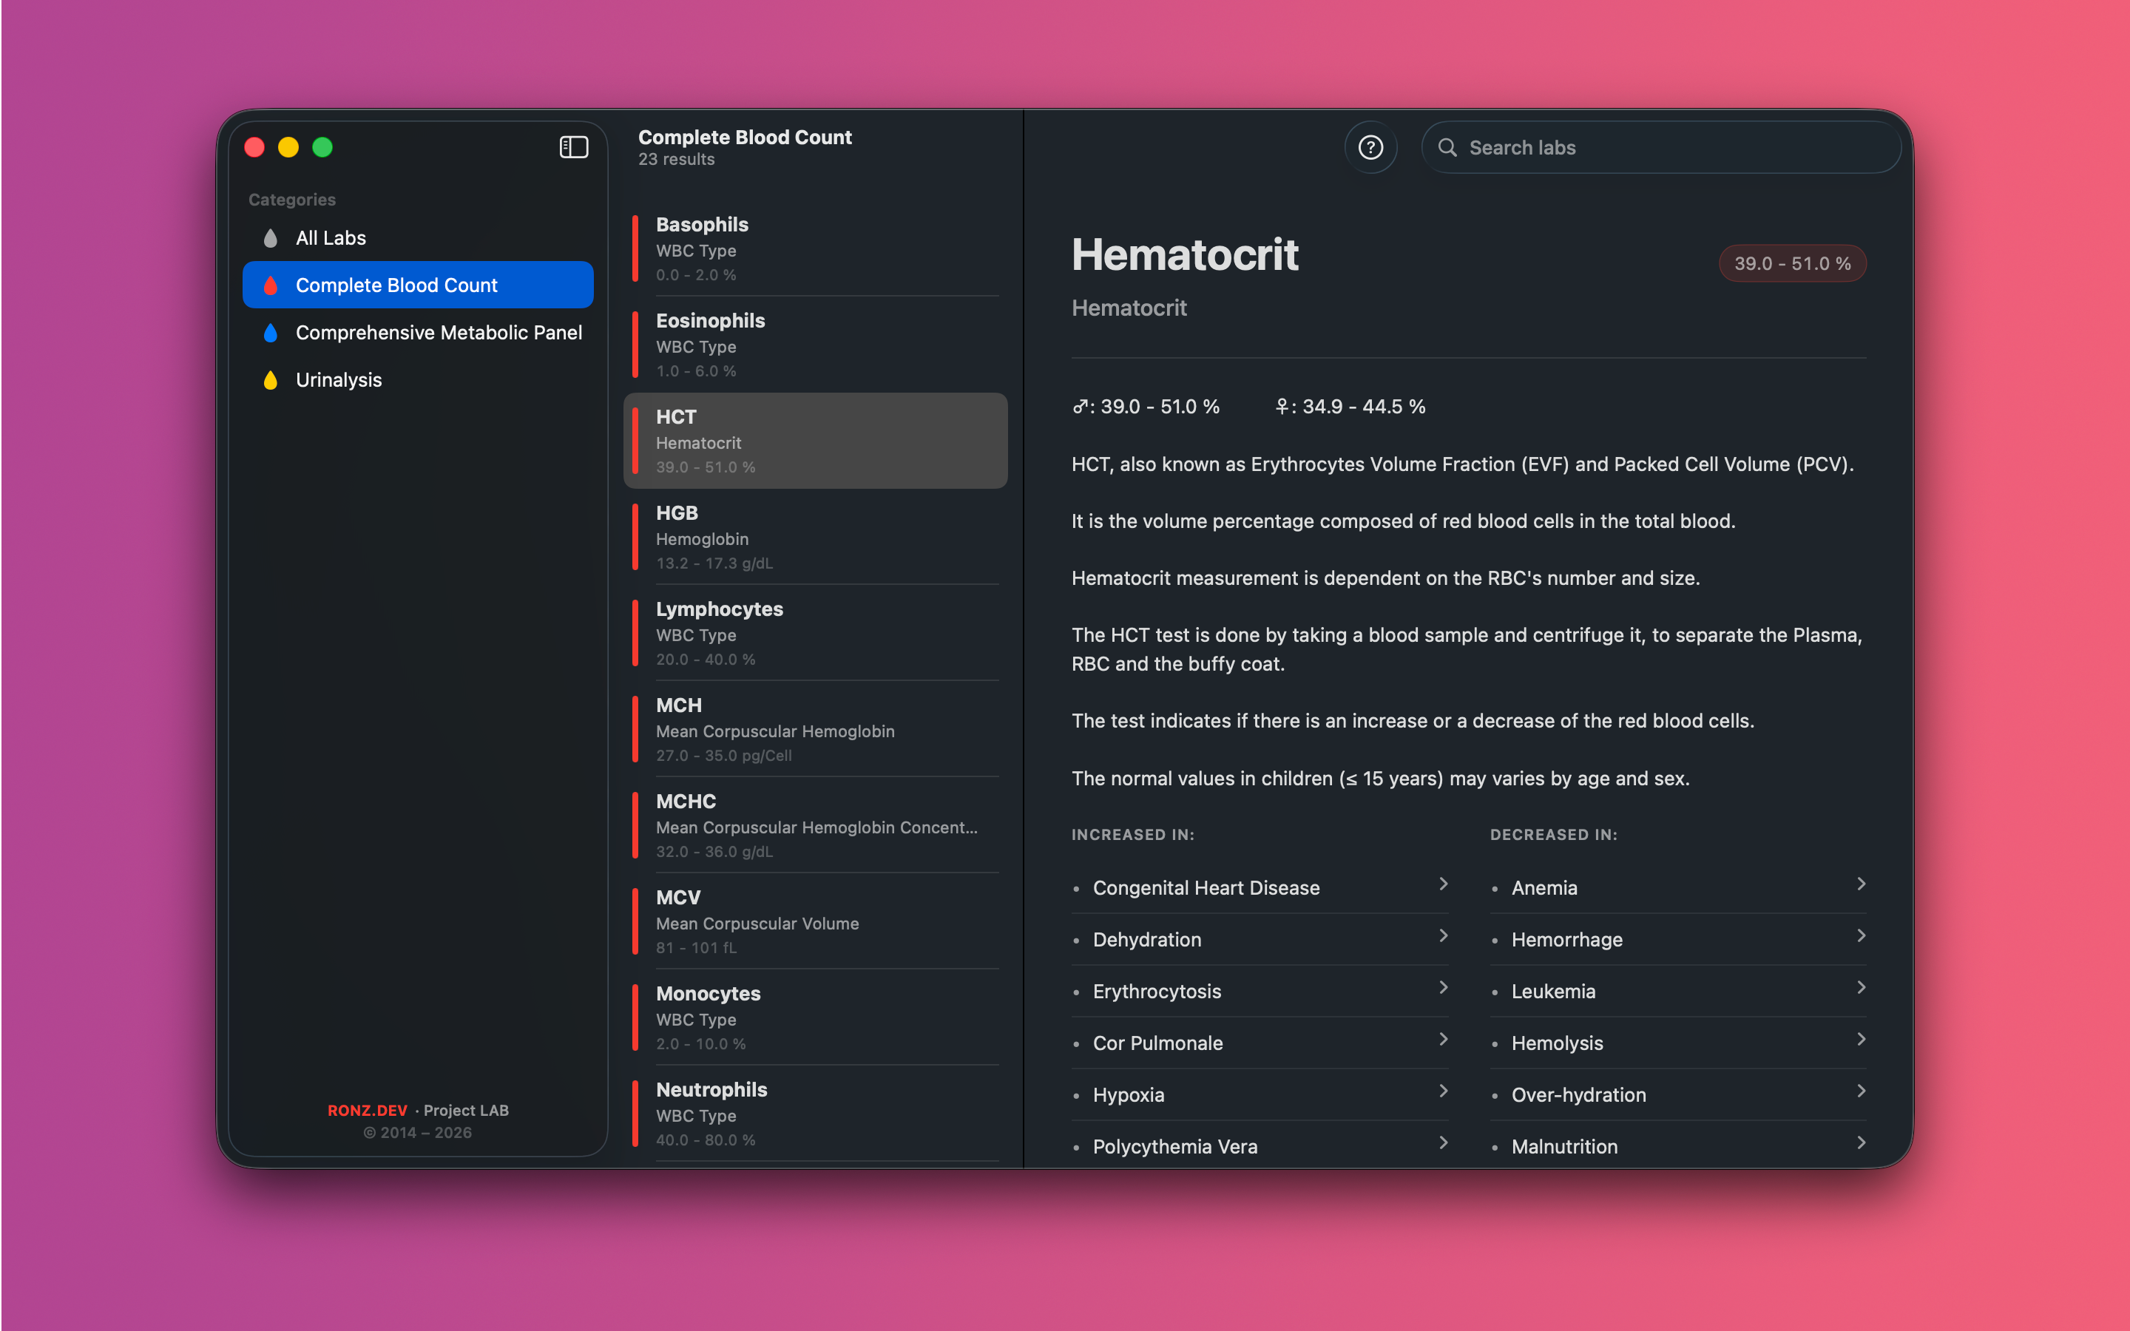
Task: Expand Hemorrhage chevron
Action: (x=1862, y=935)
